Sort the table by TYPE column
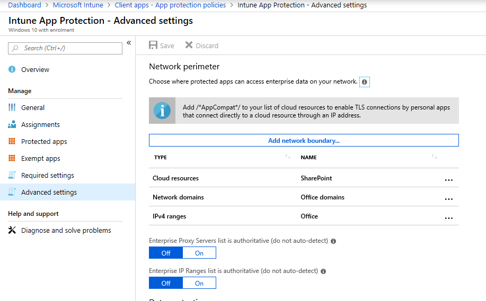 click(x=288, y=157)
